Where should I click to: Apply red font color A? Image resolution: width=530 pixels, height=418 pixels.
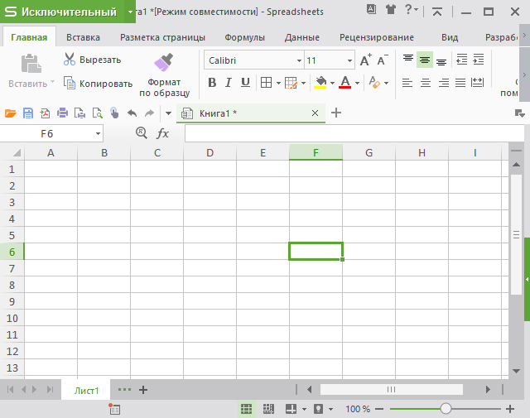(344, 83)
